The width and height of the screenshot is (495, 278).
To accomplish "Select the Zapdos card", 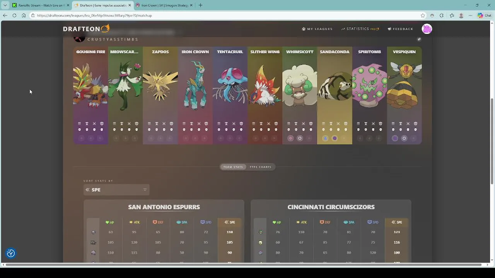I will pos(160,96).
